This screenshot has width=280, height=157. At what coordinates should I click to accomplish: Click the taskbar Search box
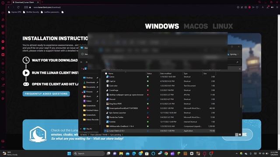click(x=89, y=154)
